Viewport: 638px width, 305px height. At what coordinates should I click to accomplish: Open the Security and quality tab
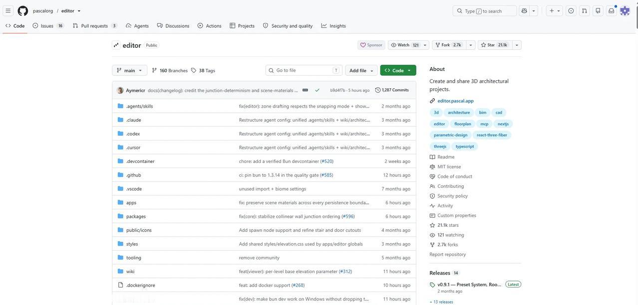288,26
